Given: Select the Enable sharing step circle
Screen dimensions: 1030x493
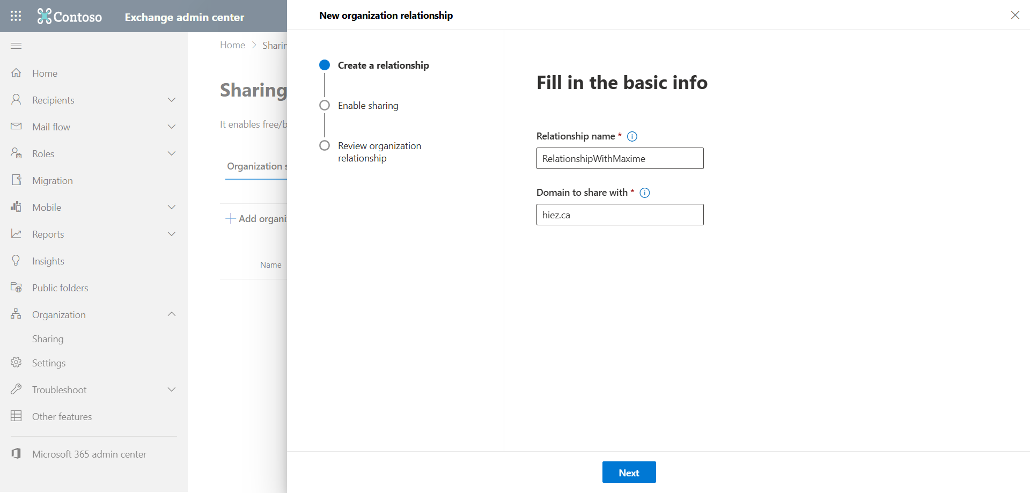Looking at the screenshot, I should coord(325,105).
